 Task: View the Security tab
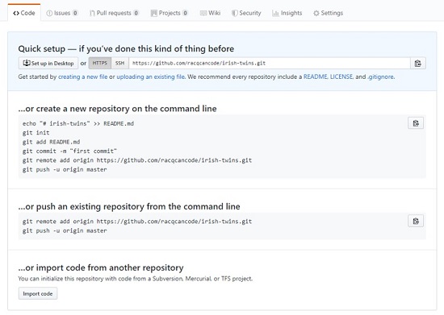246,13
